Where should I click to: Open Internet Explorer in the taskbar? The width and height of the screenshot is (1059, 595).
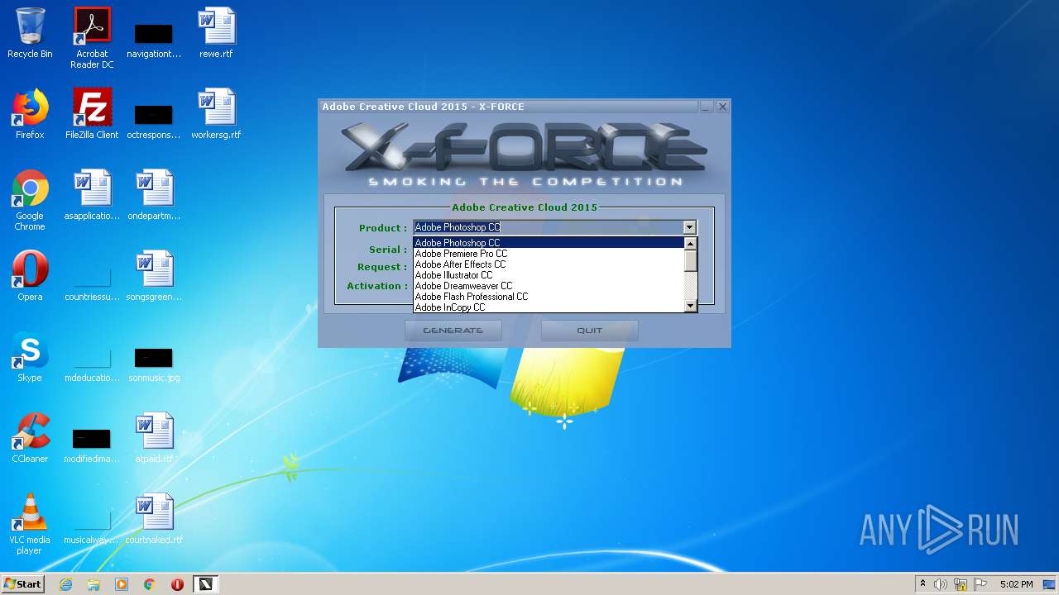(65, 584)
